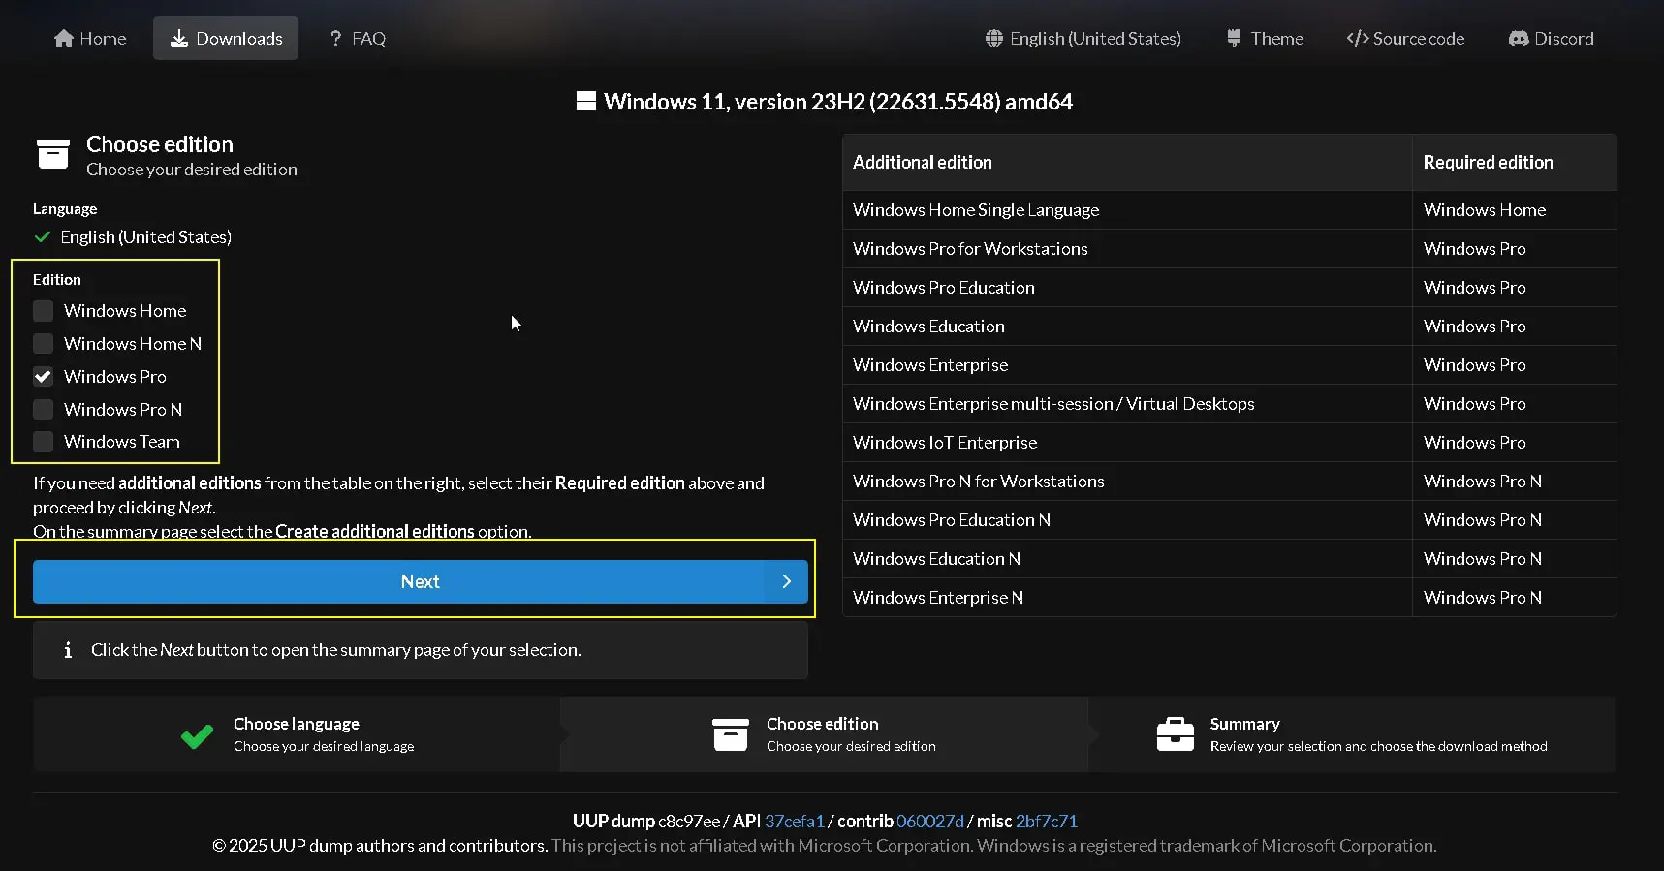The width and height of the screenshot is (1664, 871).
Task: Click the Source code brackets icon
Action: [1358, 38]
